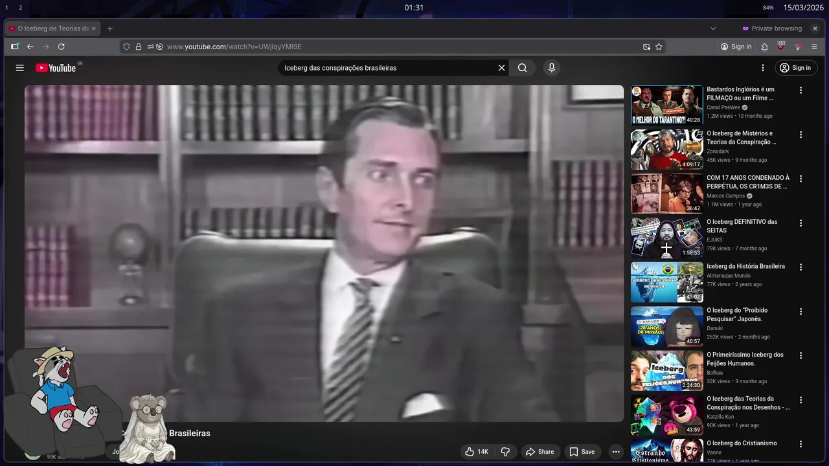Screen dimensions: 829x466
Task: Visit Canal PeeWee channel name
Action: pos(723,107)
